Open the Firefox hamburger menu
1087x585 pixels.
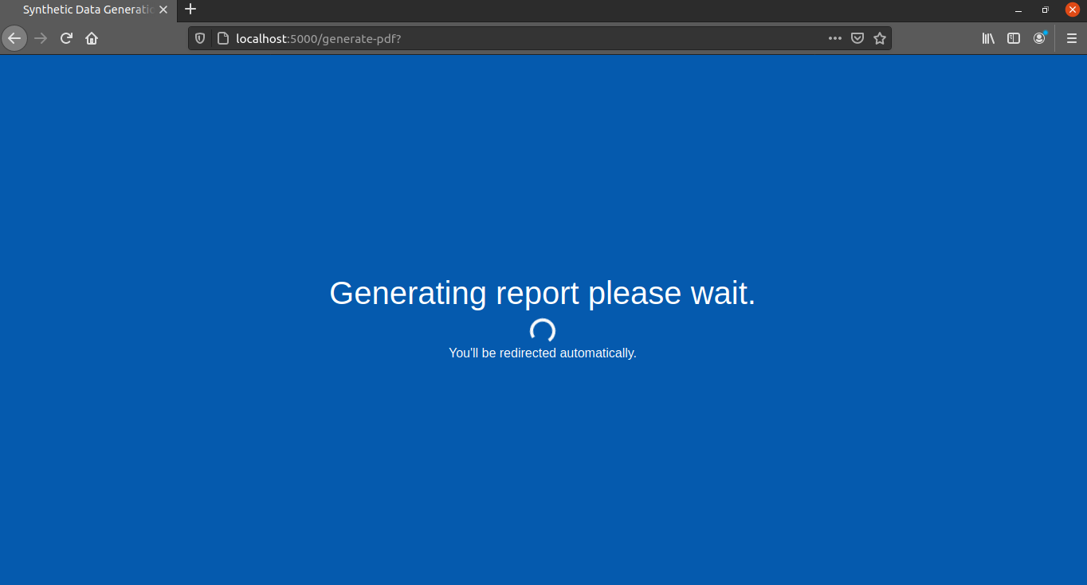(1072, 38)
